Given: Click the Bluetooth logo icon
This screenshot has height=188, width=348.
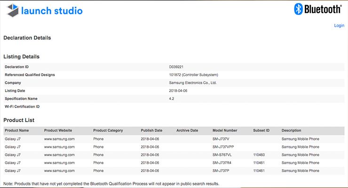Looking at the screenshot, I should point(298,9).
